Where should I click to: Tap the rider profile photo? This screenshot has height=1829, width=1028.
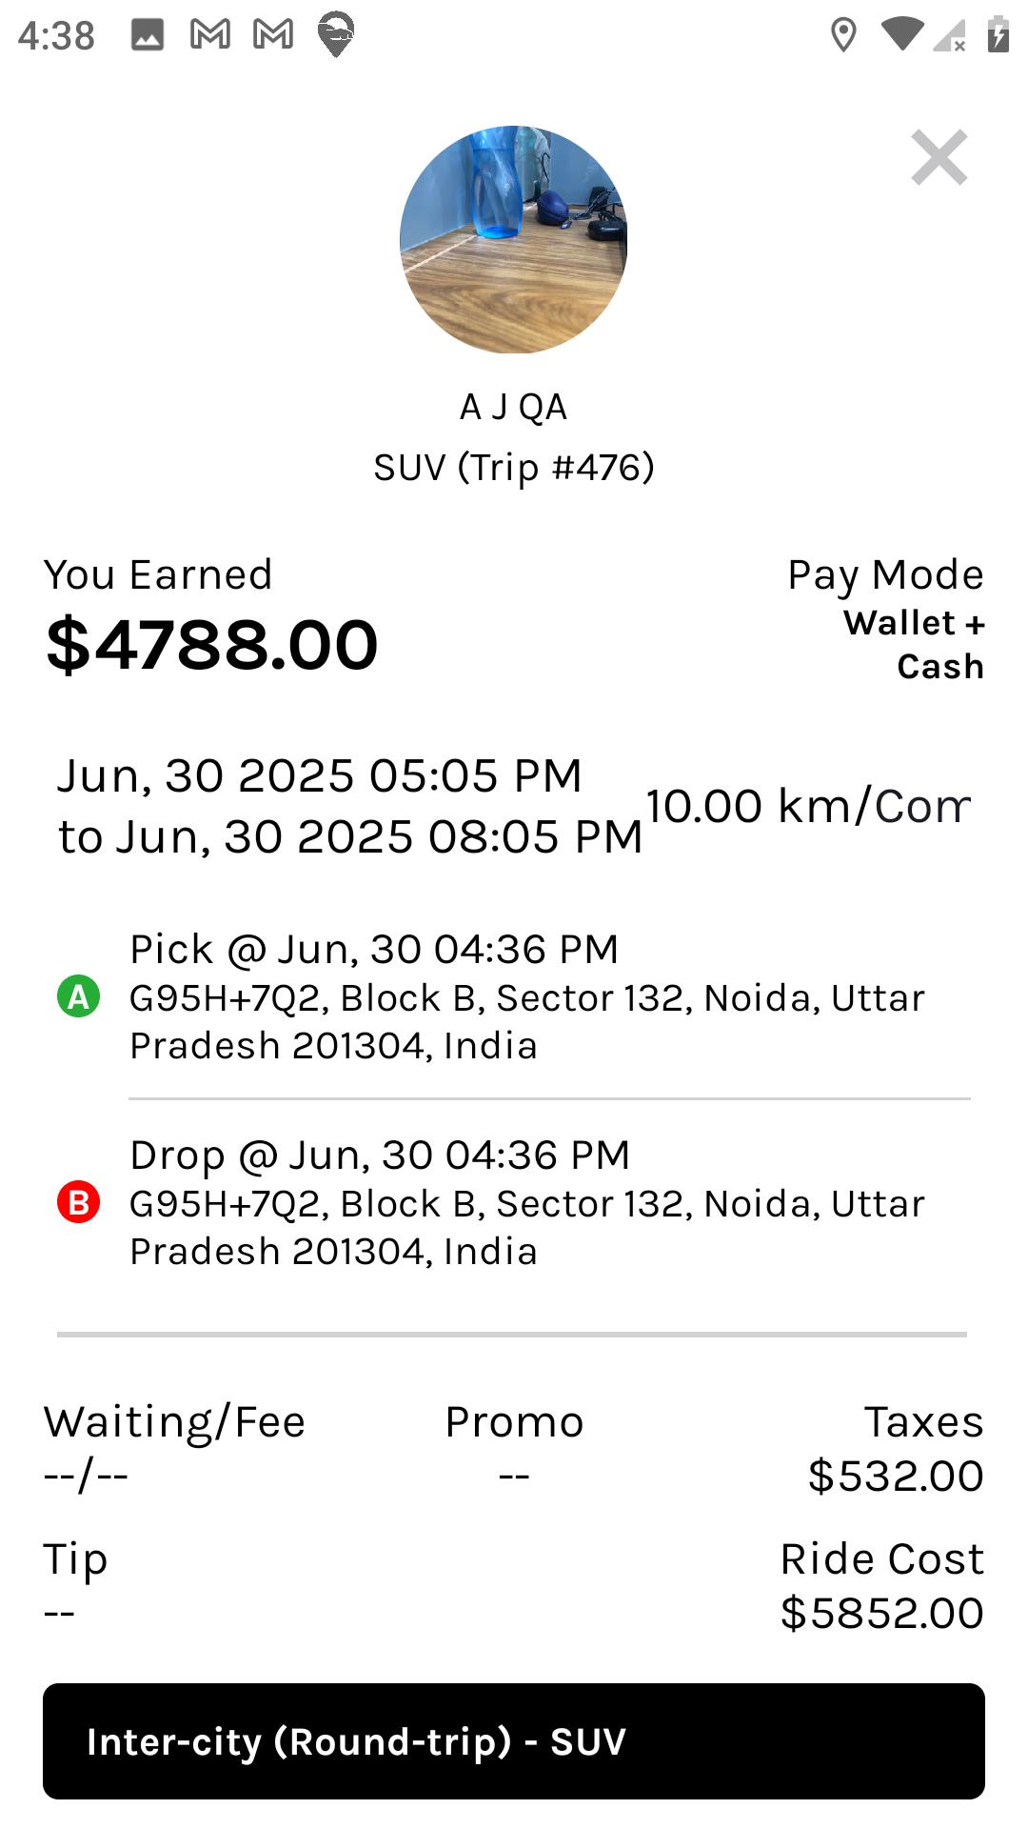514,240
